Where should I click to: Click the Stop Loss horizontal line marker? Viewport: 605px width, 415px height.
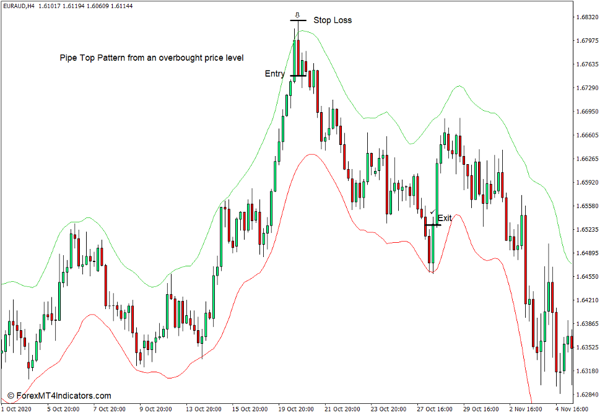(x=298, y=20)
